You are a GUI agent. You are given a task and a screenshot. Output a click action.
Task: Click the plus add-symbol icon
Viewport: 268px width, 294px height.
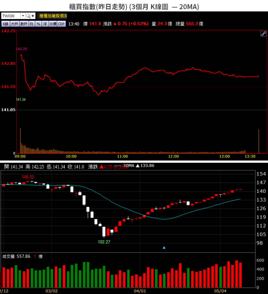tap(33, 16)
